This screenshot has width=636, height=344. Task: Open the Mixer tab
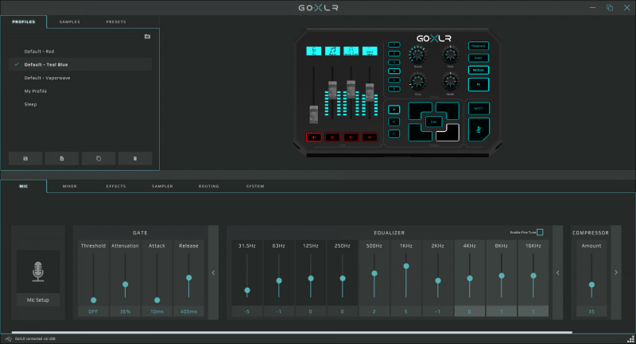70,187
